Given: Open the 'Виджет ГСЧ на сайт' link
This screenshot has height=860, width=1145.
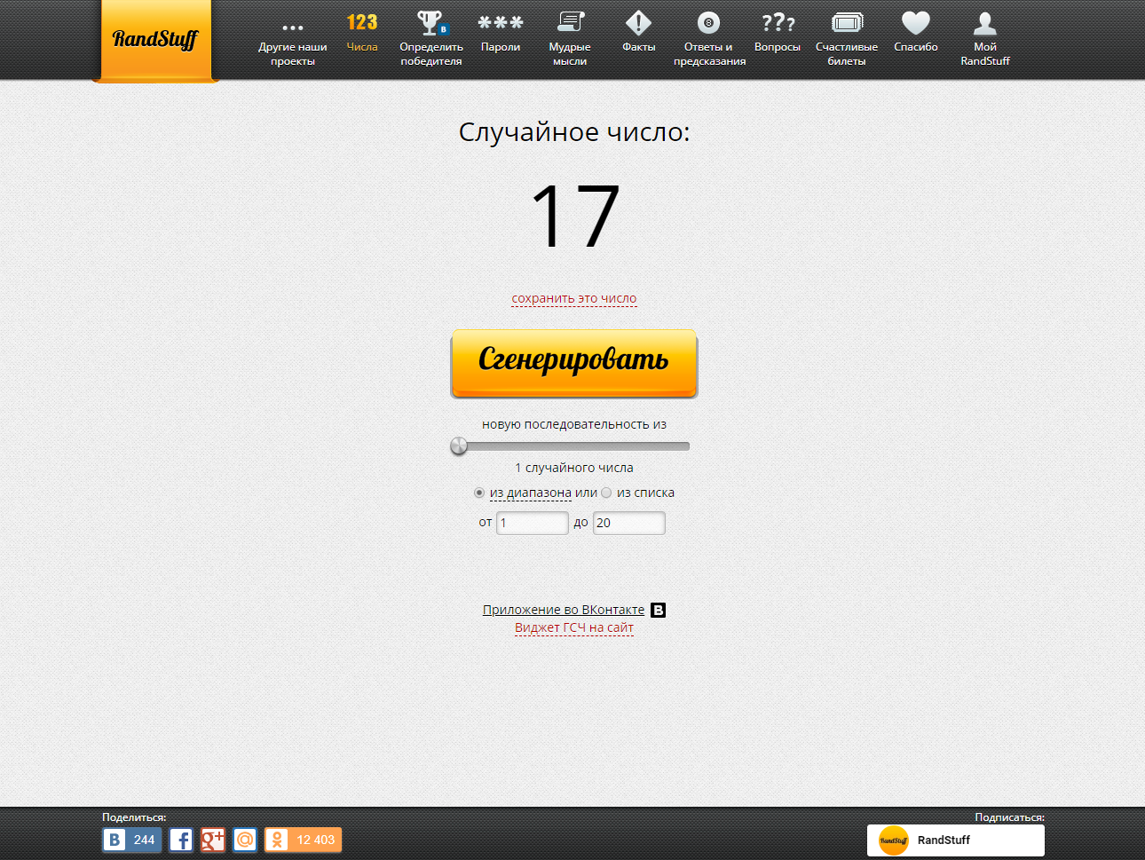Looking at the screenshot, I should 573,627.
